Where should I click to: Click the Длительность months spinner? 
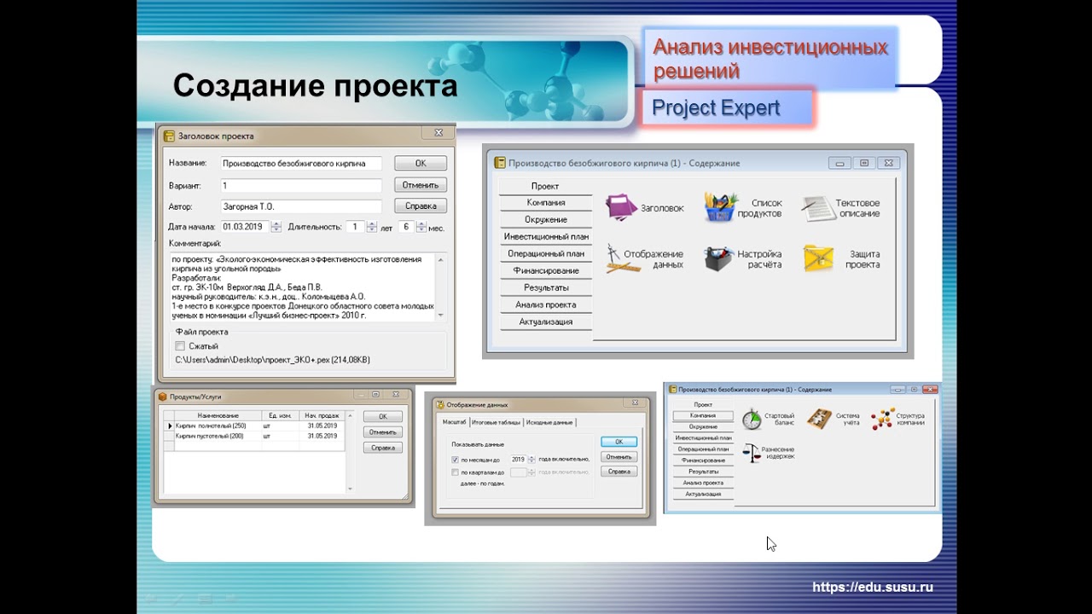(420, 227)
